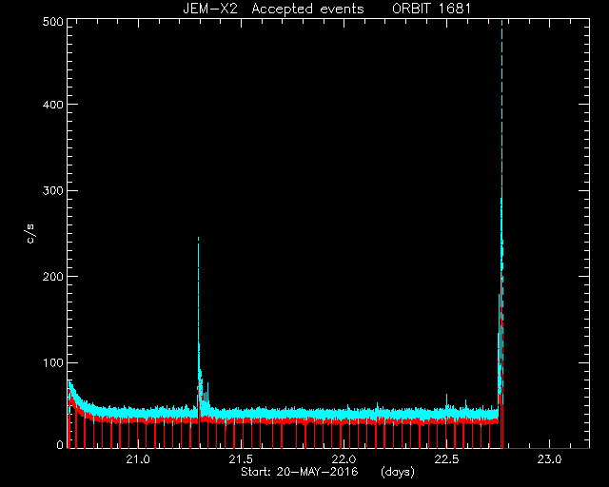
Task: Click the 400 y-axis tick label
Action: [52, 105]
